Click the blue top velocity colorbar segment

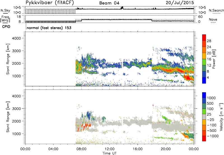point(204,95)
